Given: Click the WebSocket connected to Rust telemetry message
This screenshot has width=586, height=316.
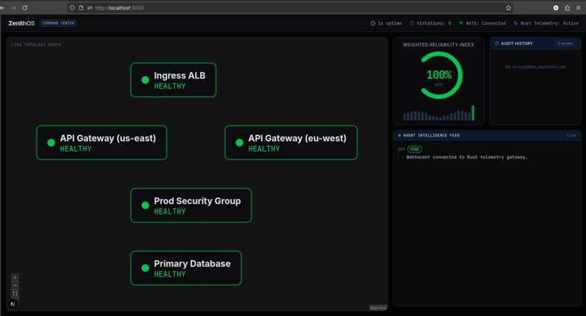Looking at the screenshot, I should pyautogui.click(x=467, y=157).
